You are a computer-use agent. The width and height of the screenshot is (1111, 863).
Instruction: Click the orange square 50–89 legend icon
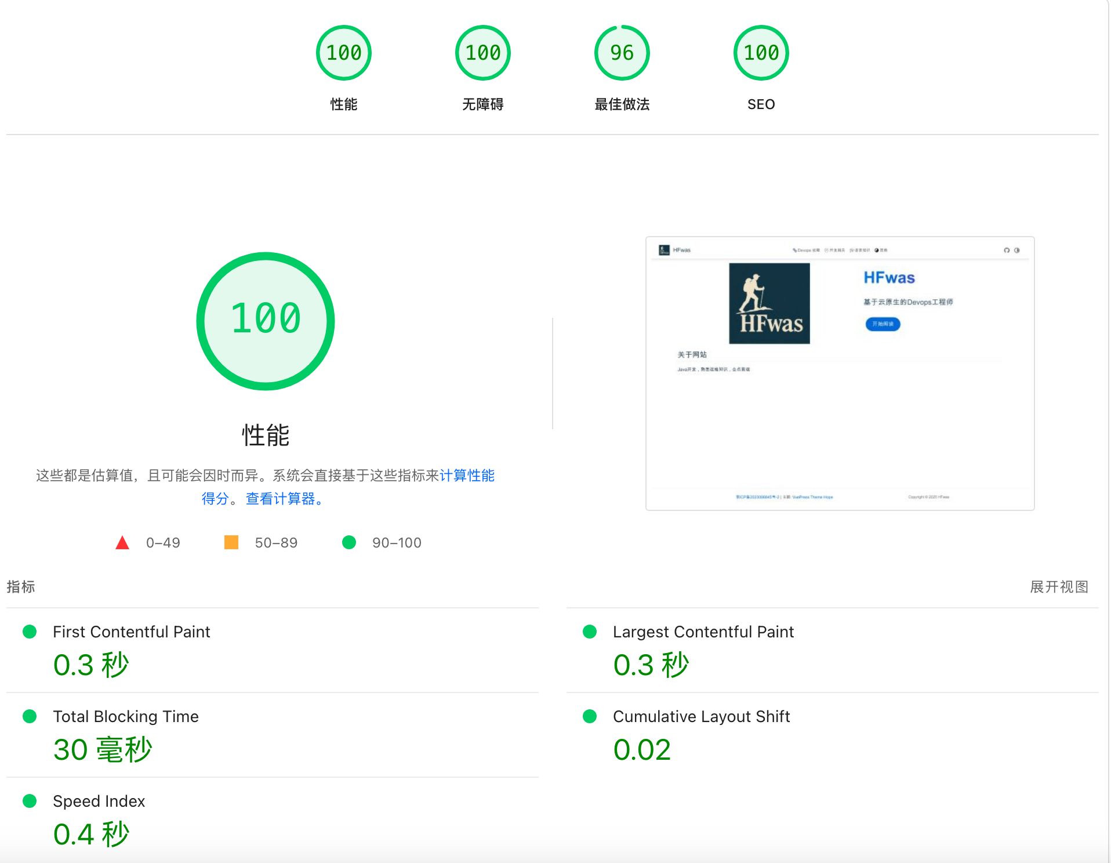[231, 542]
